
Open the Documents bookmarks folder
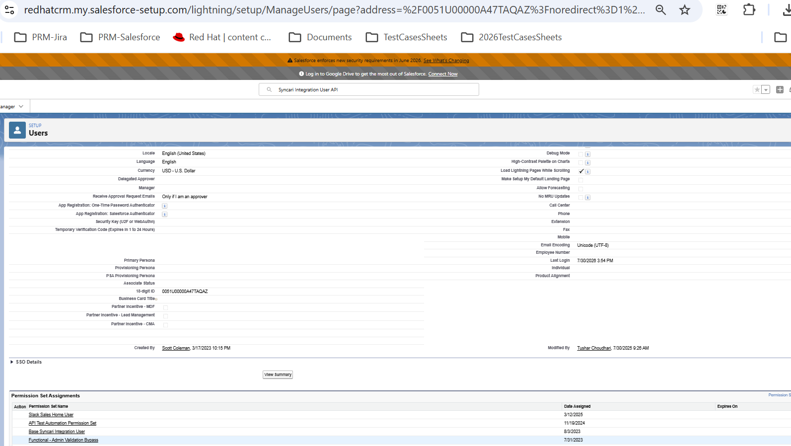[320, 37]
